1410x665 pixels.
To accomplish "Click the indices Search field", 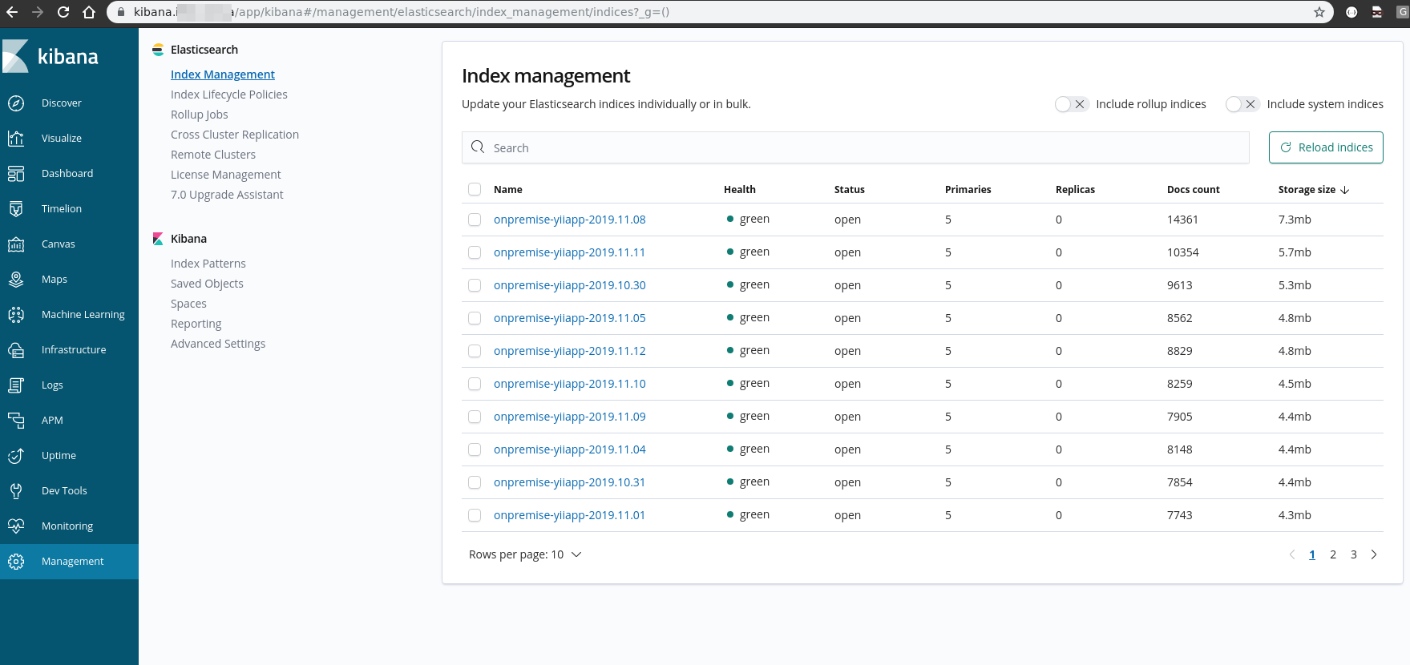I will [x=855, y=147].
